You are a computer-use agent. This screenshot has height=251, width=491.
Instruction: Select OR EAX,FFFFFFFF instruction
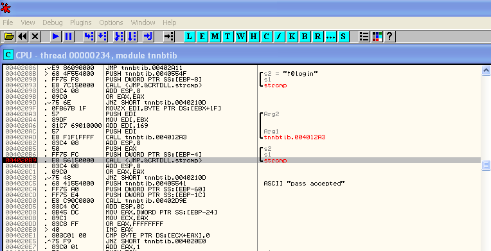tap(134, 224)
